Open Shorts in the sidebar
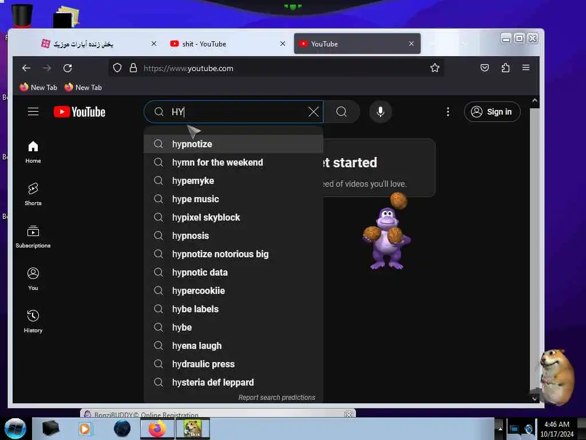The width and height of the screenshot is (586, 440). [33, 195]
